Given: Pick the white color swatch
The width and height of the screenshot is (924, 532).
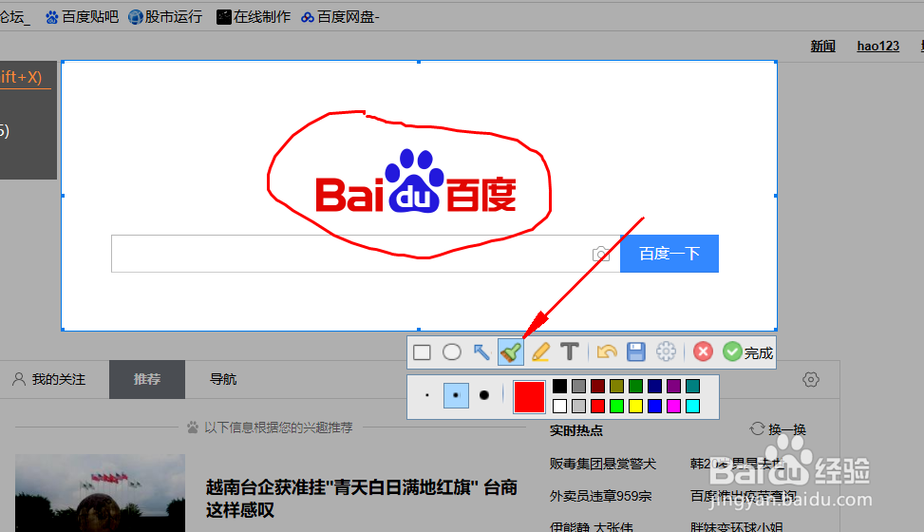Looking at the screenshot, I should coord(560,406).
